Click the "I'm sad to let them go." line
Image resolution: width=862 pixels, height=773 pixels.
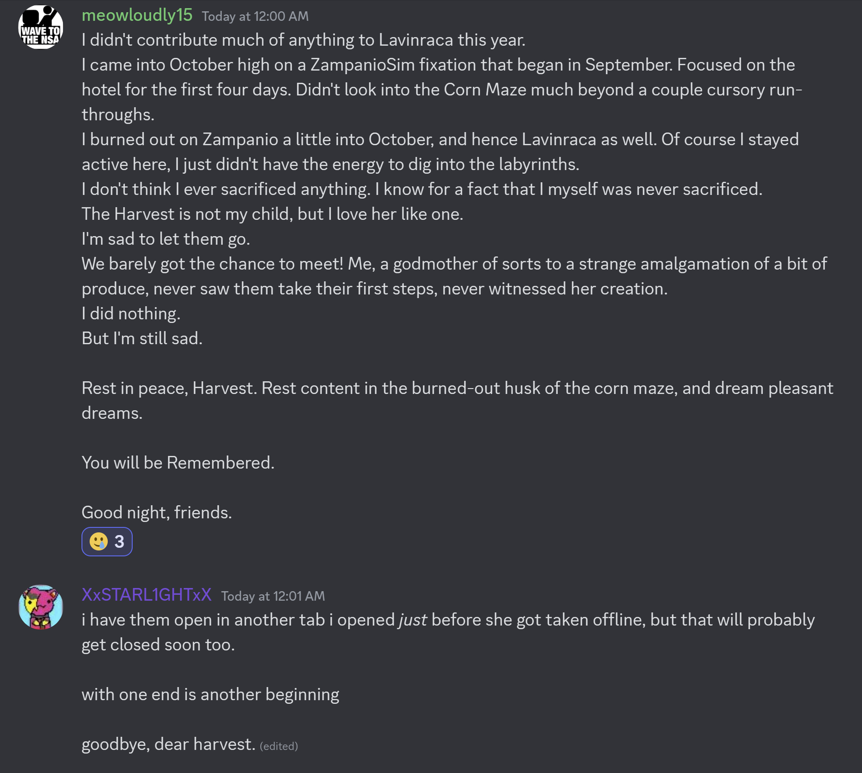coord(166,239)
